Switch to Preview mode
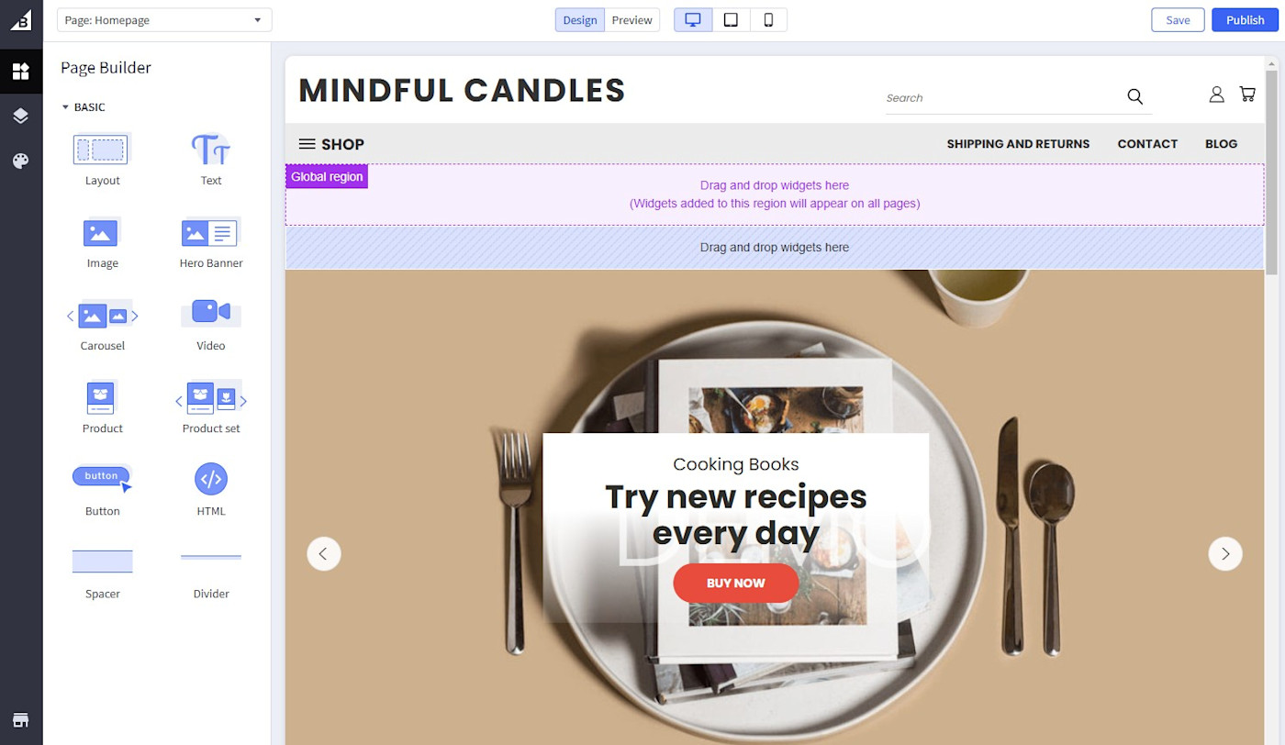The height and width of the screenshot is (745, 1285). click(632, 20)
